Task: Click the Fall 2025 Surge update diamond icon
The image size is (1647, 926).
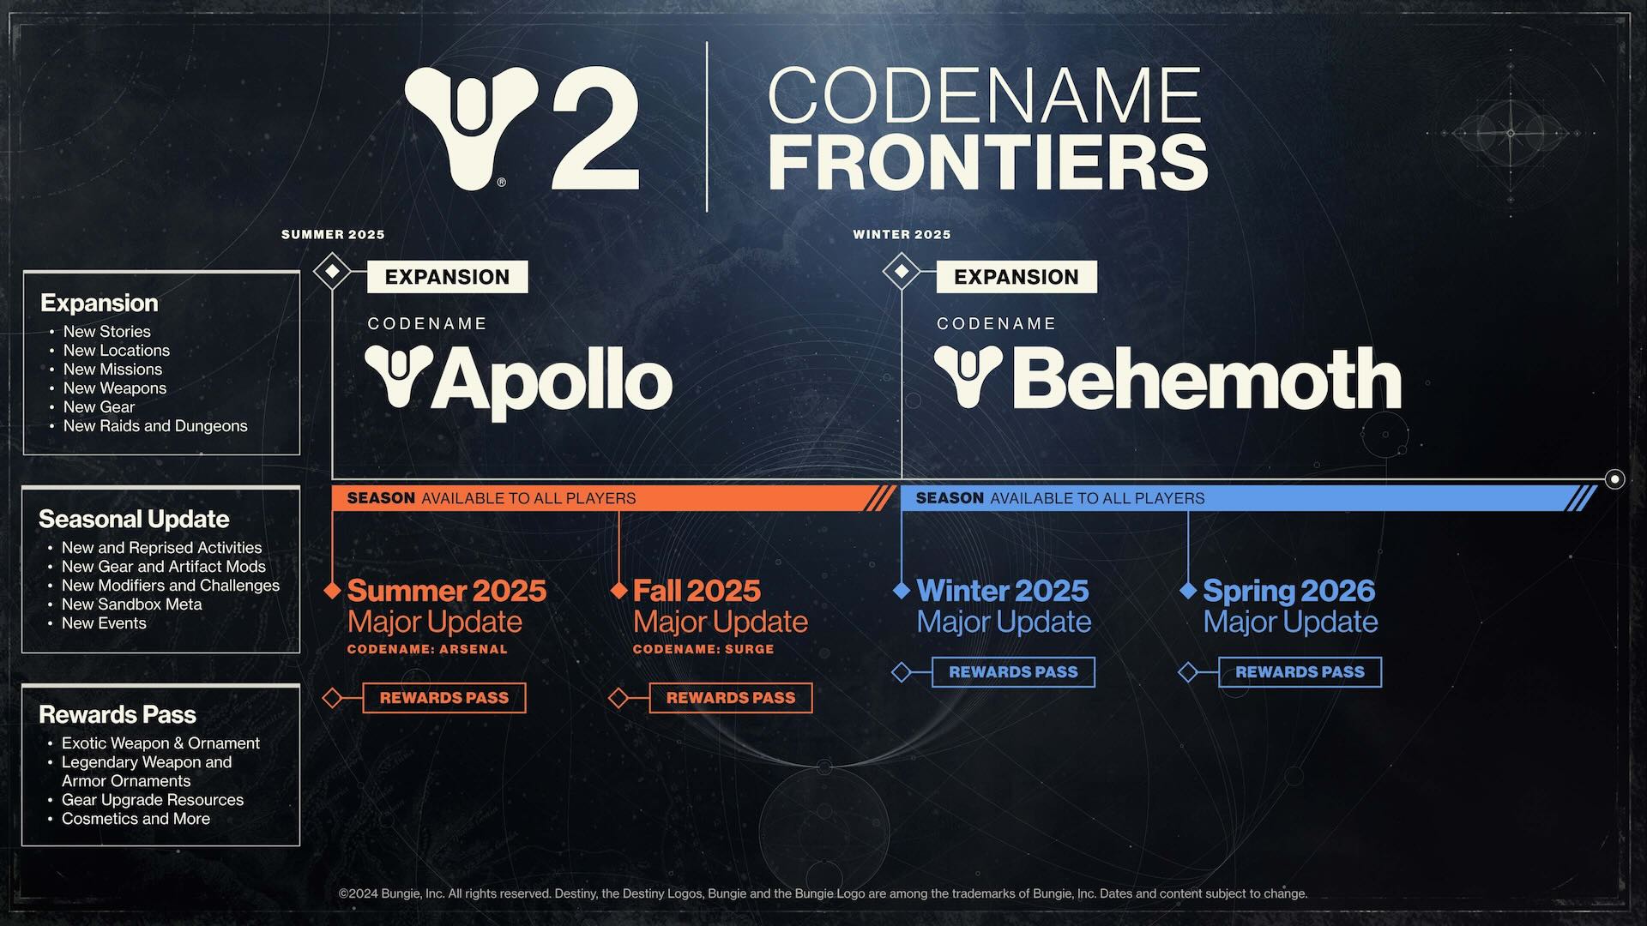Action: (618, 589)
